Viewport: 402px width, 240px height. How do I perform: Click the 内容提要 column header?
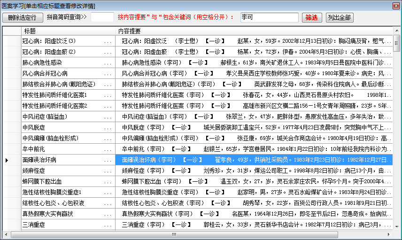click(x=130, y=31)
